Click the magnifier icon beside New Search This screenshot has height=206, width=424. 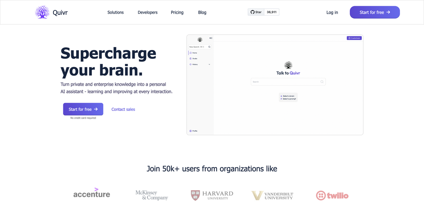(x=209, y=47)
